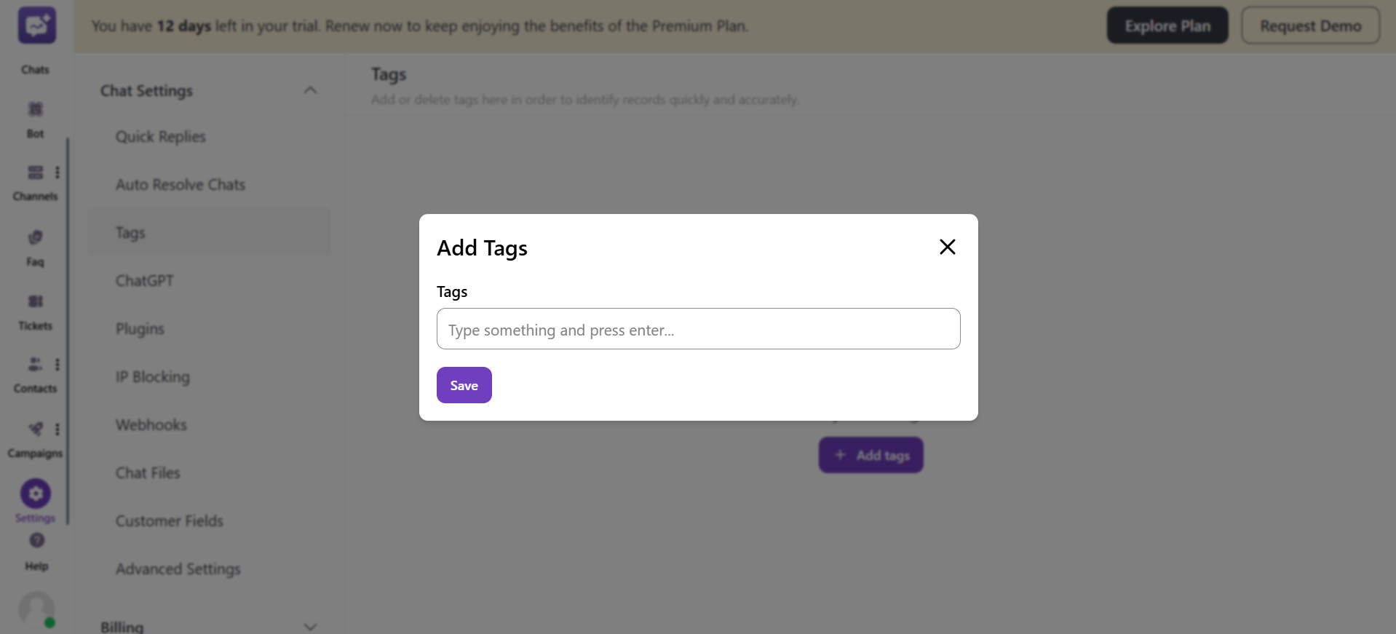Click Request Demo
Image resolution: width=1396 pixels, height=634 pixels.
[x=1310, y=25]
